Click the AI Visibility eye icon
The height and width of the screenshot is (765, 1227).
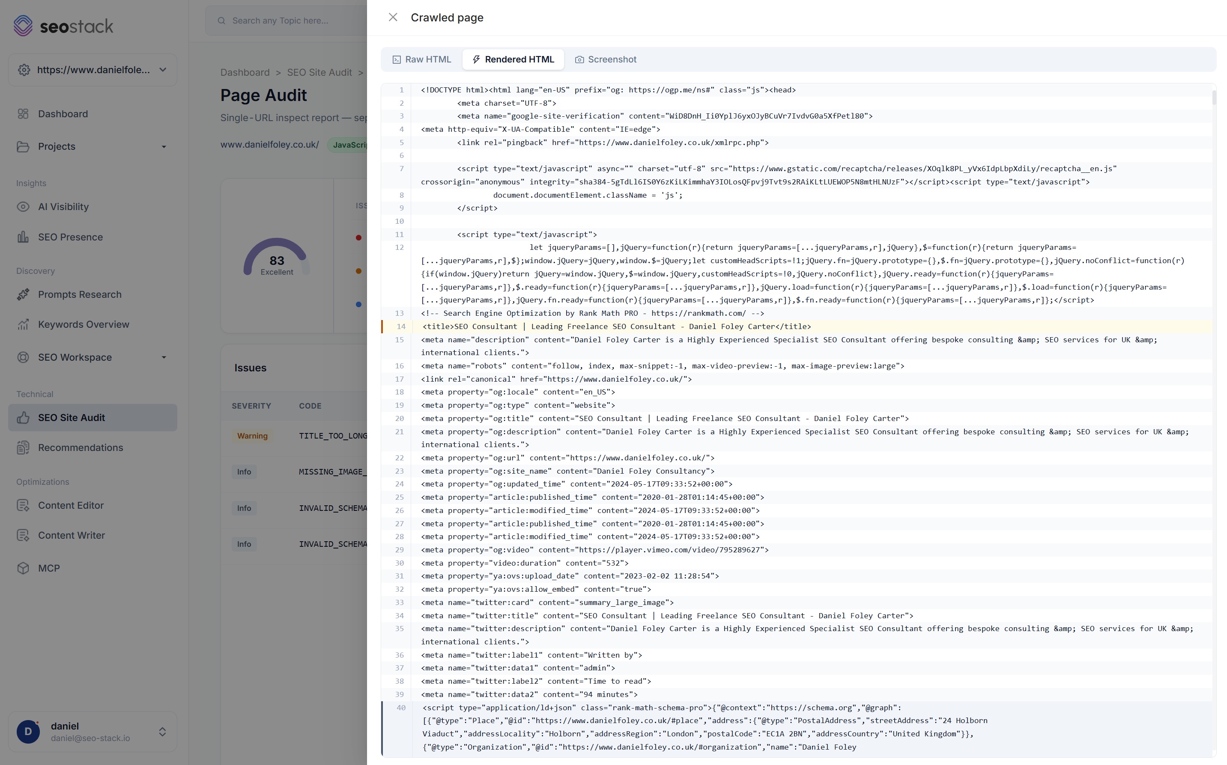pos(23,207)
